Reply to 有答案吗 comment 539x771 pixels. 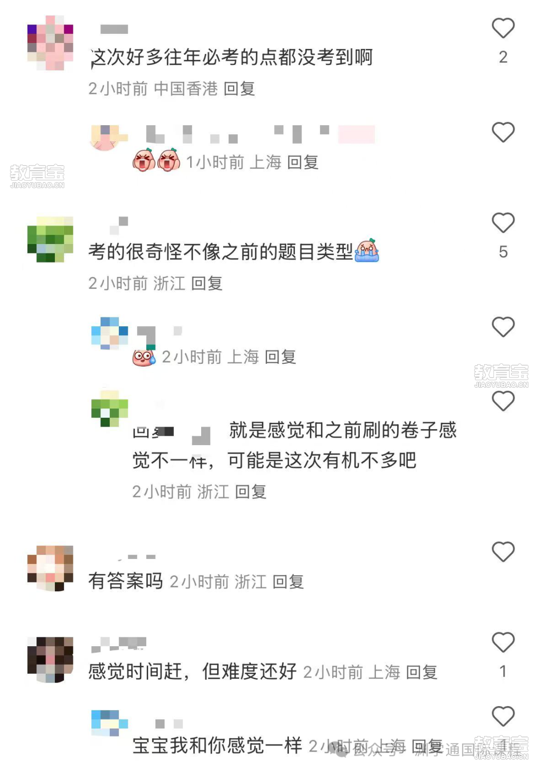click(288, 582)
